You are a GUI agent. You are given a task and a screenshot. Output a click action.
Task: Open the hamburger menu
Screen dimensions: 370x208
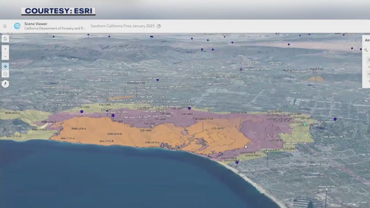tap(5, 26)
